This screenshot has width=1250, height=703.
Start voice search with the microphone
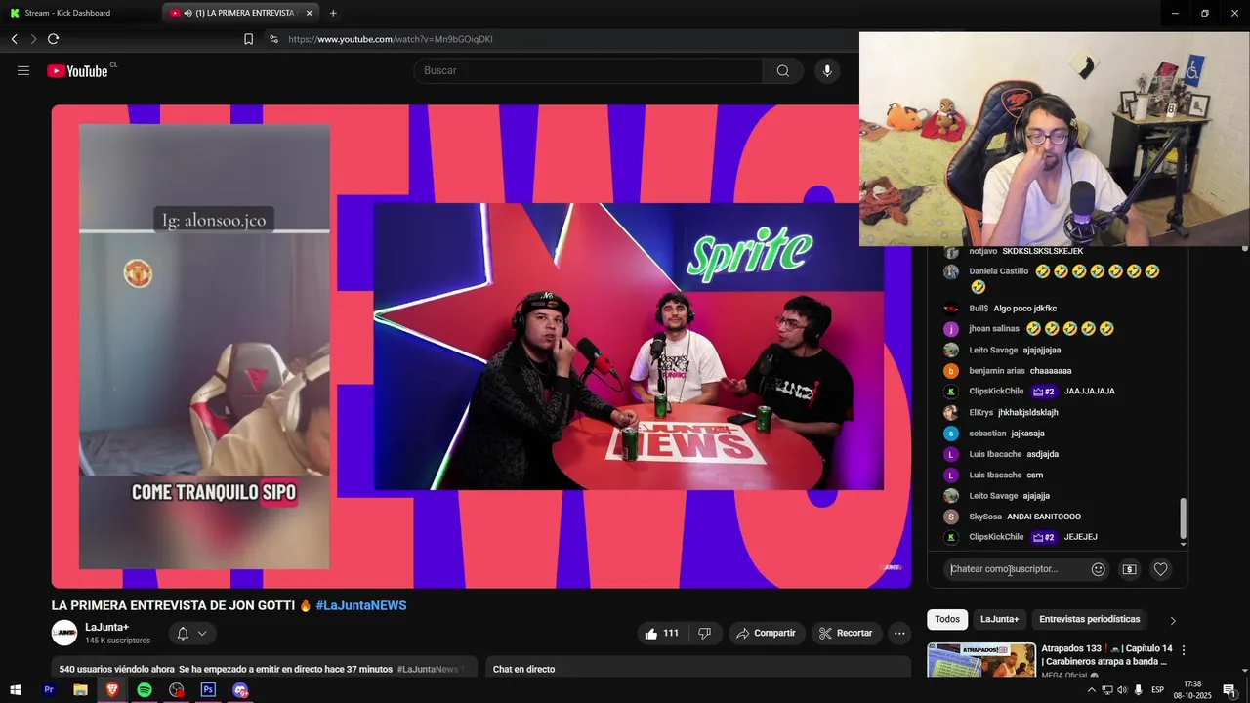coord(827,70)
